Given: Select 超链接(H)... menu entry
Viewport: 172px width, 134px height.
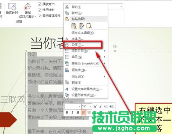Looking at the screenshot, I should (85, 70).
